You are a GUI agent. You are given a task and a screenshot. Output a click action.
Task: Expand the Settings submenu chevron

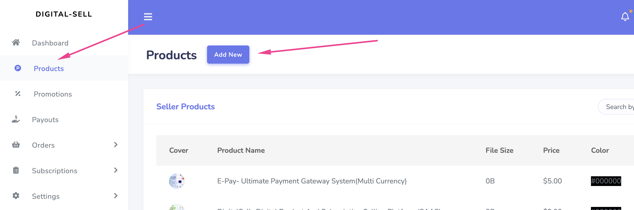[116, 196]
